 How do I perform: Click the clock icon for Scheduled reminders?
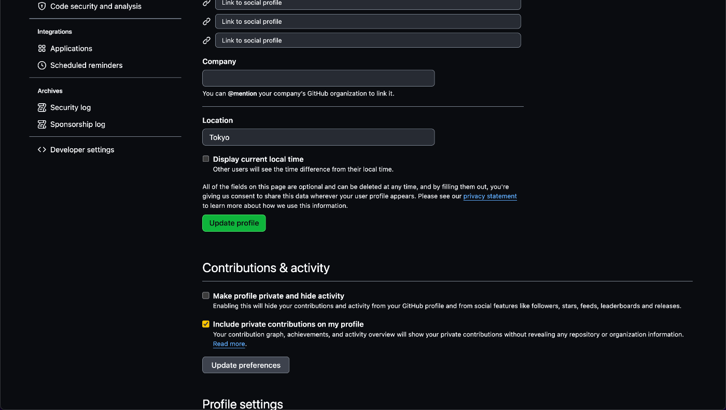point(42,65)
